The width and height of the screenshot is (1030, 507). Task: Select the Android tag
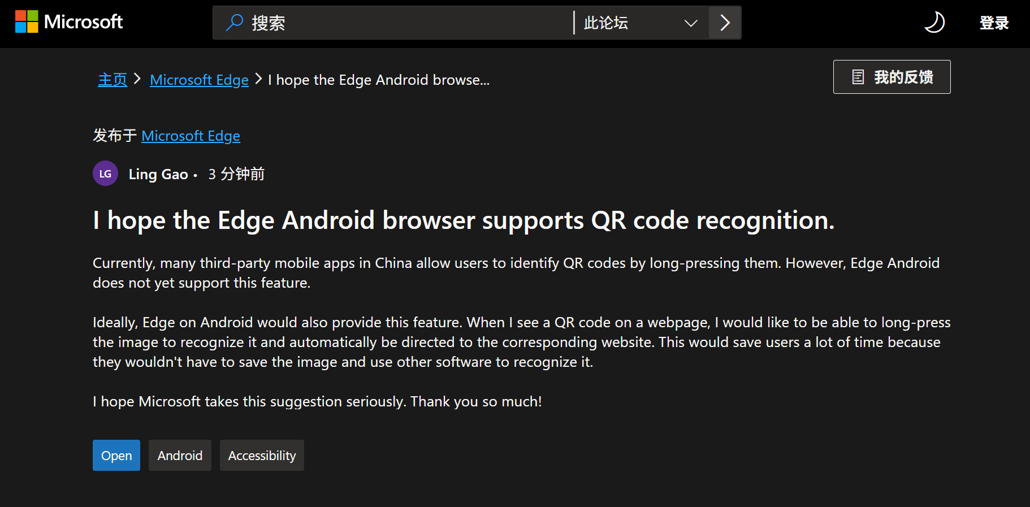(180, 455)
